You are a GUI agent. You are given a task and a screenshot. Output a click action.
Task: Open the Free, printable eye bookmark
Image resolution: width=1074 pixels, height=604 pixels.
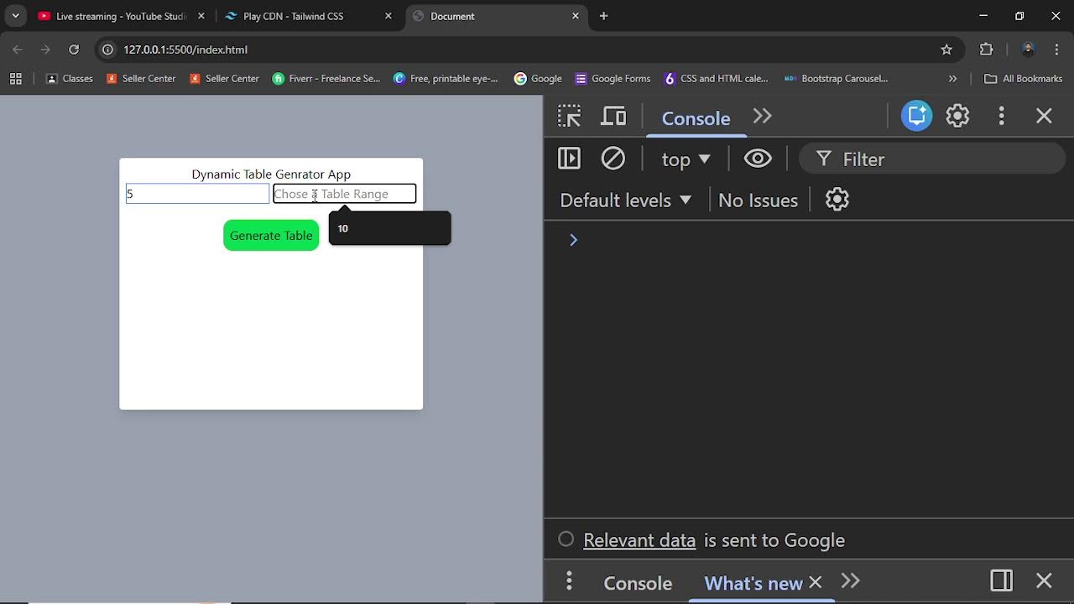(446, 78)
